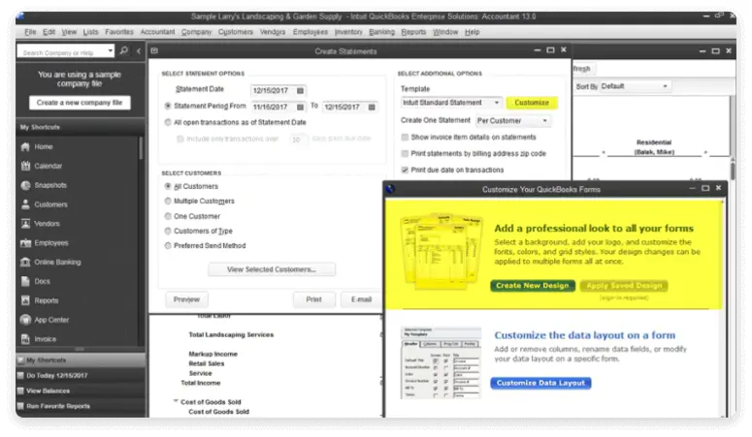
Task: Open the File menu
Action: click(30, 32)
